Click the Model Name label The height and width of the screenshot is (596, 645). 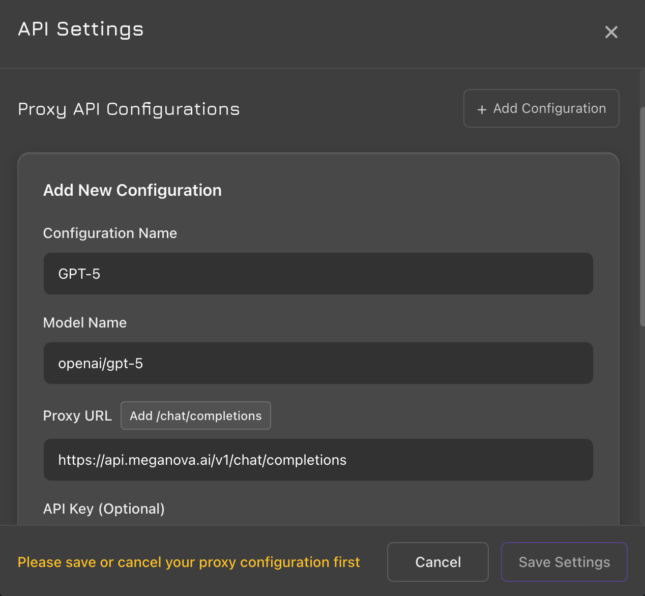click(85, 322)
